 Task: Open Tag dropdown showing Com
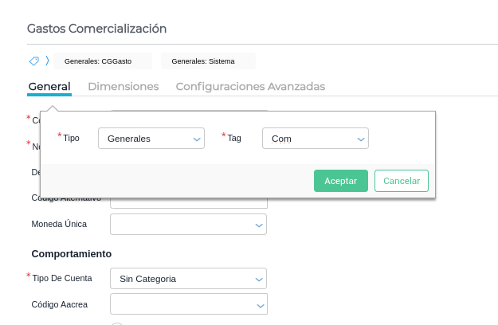314,139
